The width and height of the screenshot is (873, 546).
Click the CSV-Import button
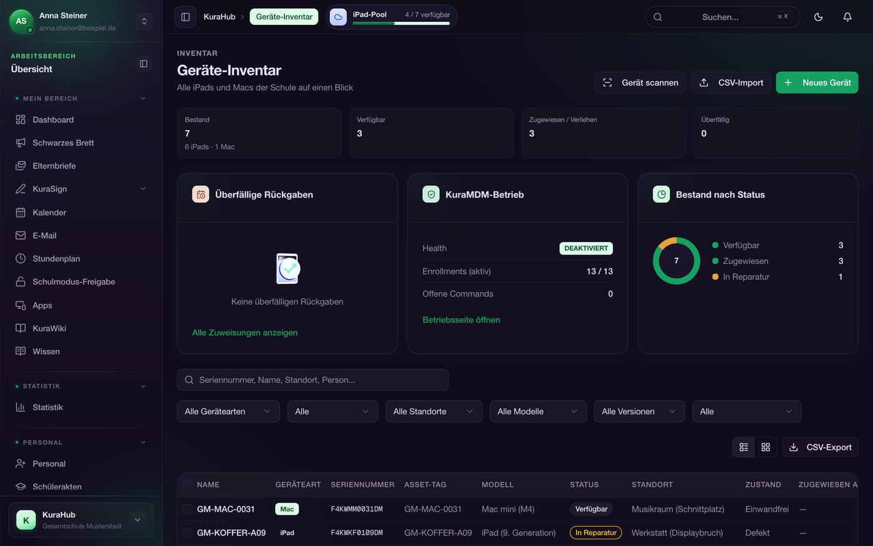point(731,82)
